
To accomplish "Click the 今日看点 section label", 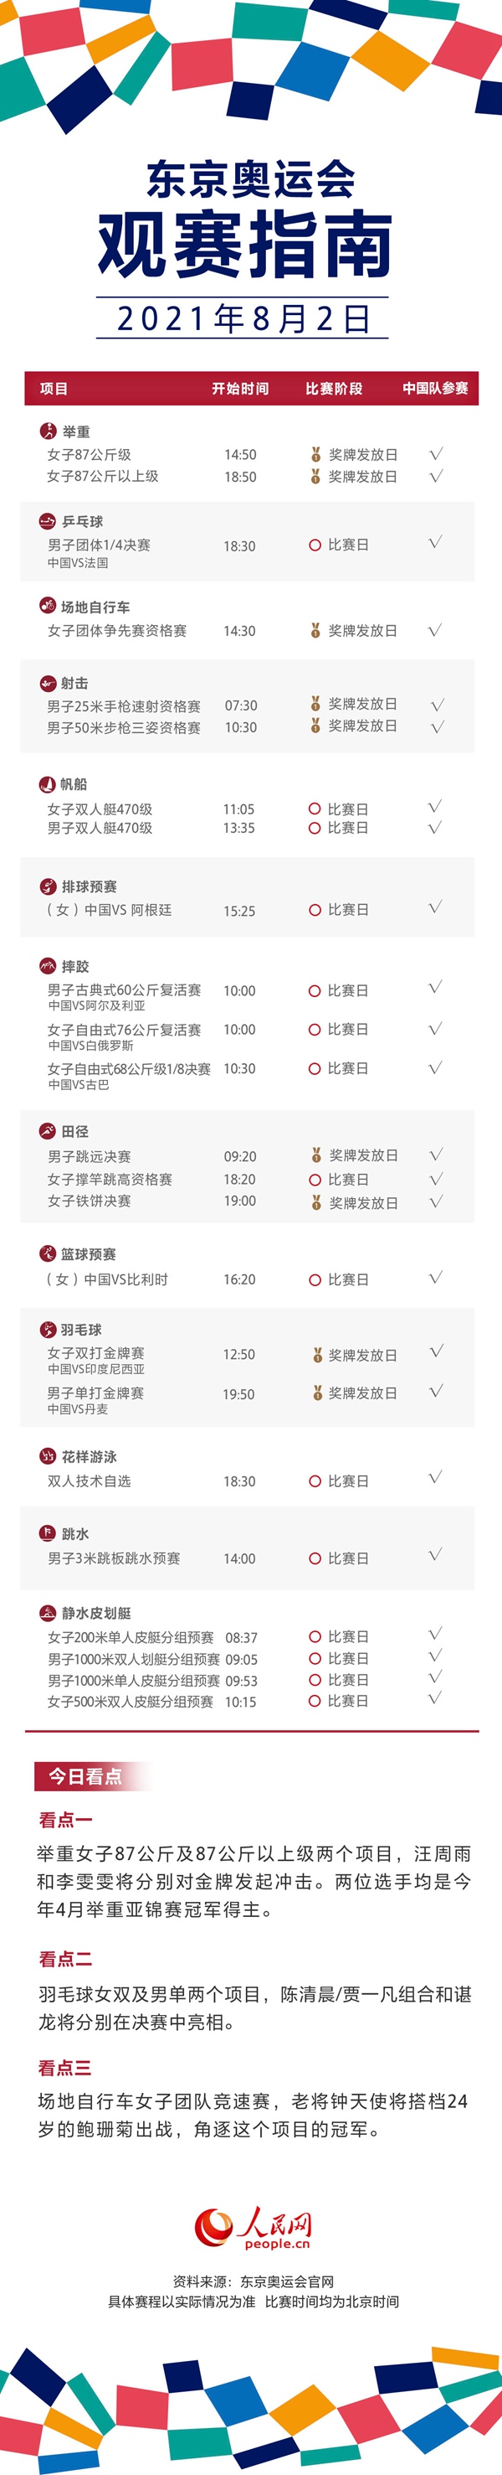I will [x=85, y=1776].
